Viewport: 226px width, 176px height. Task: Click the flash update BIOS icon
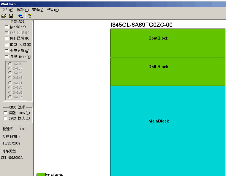coord(20,16)
